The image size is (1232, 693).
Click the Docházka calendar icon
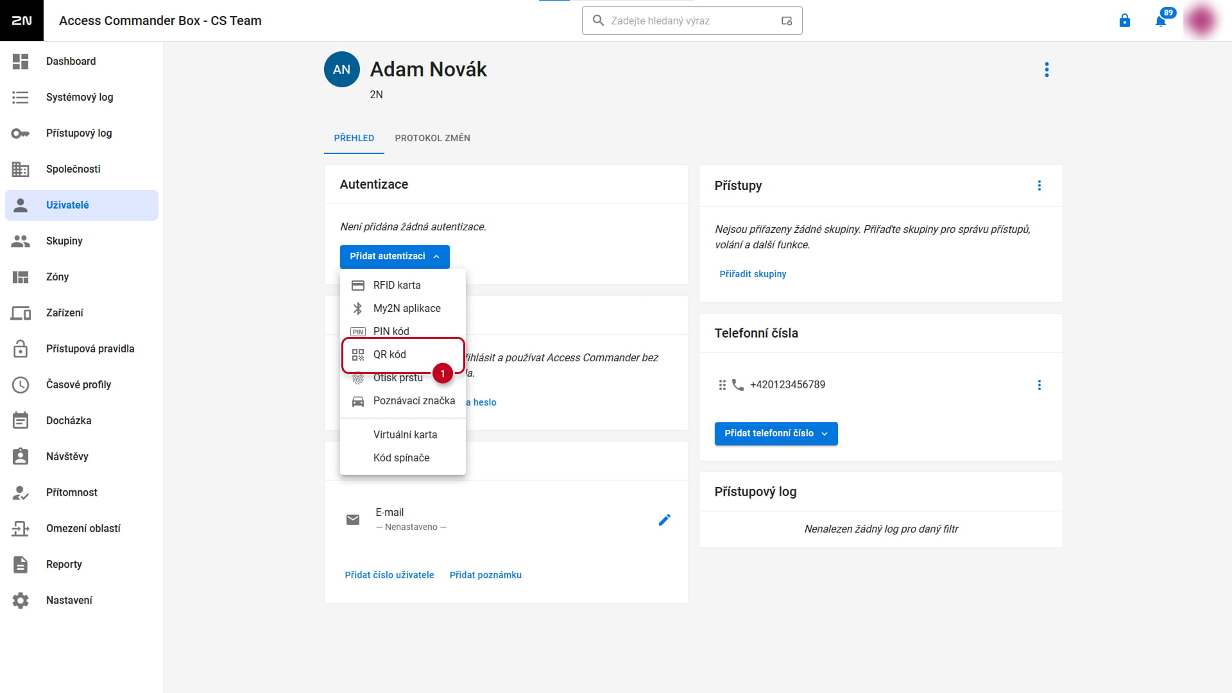(x=21, y=421)
